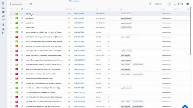Flag the chromium-browser Heap buffer overflow in Blink row

[22, 74]
